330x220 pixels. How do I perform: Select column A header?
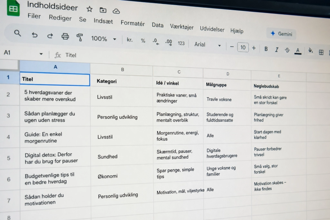click(55, 67)
